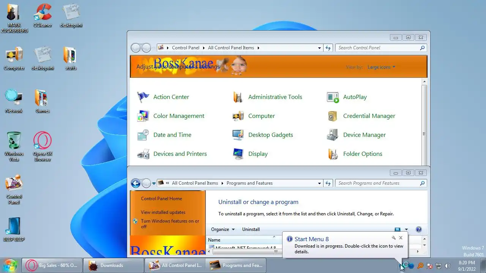Switch to Programs and Features taskbar button
This screenshot has height=273, width=486.
coord(236,265)
